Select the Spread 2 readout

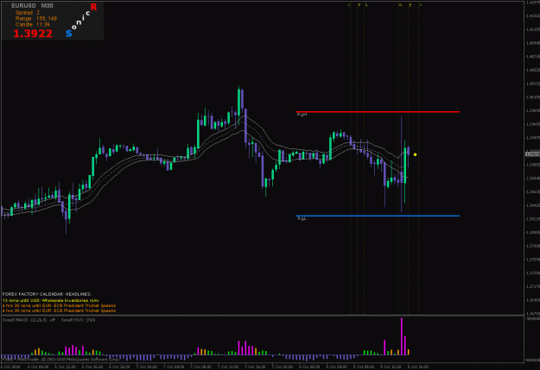(x=27, y=12)
